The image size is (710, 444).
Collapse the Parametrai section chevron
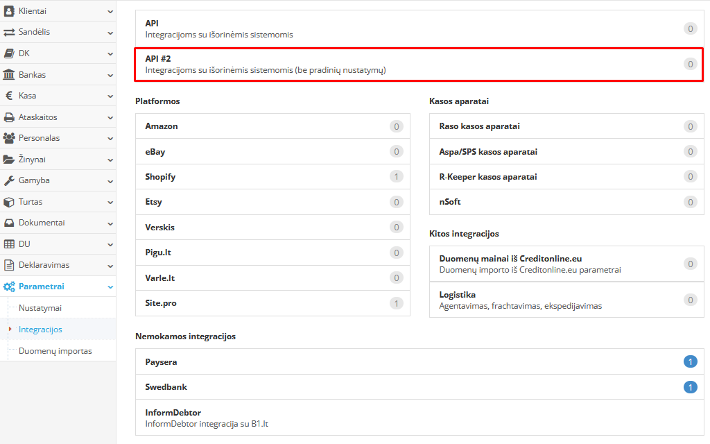click(x=110, y=287)
